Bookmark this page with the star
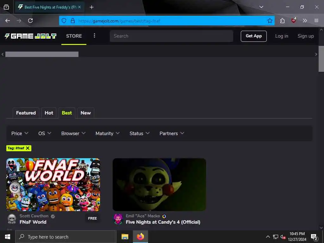Viewport: 324px width, 243px height. (270, 21)
